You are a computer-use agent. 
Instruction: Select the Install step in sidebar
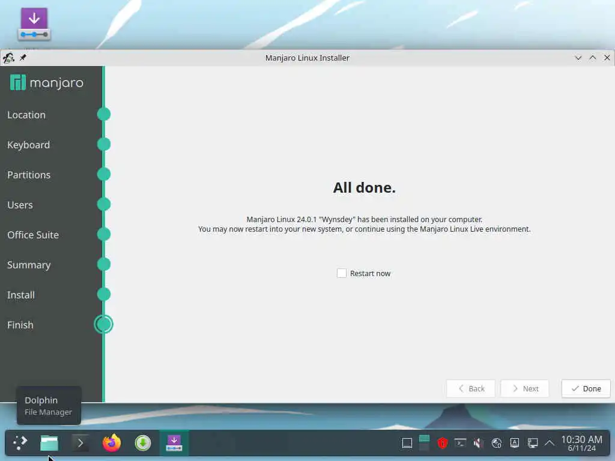coord(21,295)
